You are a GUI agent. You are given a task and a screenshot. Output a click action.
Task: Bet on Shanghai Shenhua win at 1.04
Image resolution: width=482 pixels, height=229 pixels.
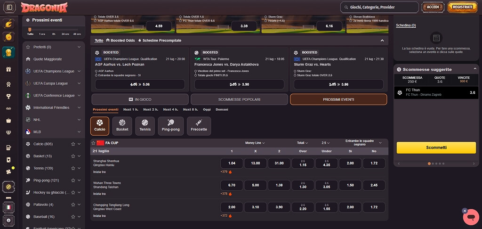pyautogui.click(x=232, y=163)
